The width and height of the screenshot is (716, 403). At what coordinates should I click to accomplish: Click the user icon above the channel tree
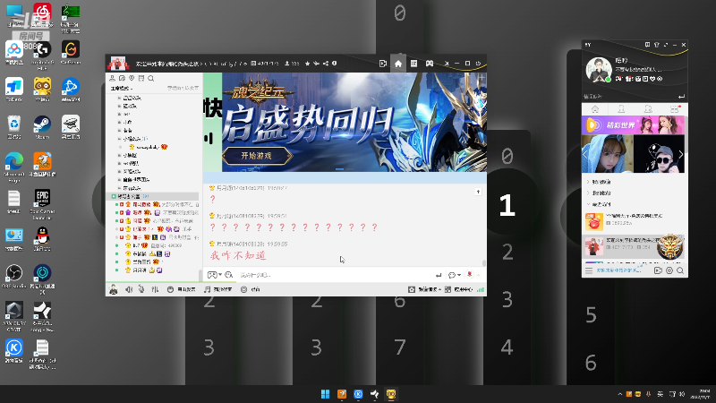point(113,79)
